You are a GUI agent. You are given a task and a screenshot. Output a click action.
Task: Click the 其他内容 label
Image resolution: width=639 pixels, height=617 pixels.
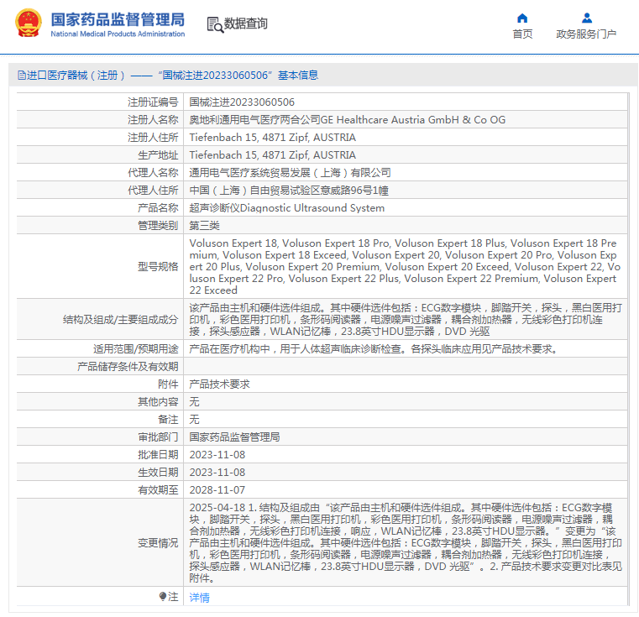pyautogui.click(x=158, y=402)
